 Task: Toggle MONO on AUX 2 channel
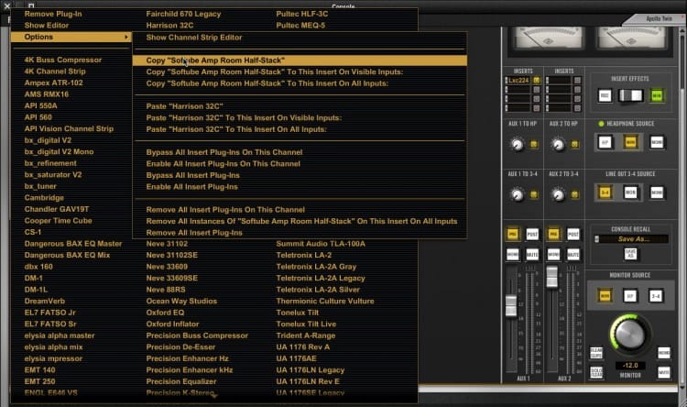(553, 255)
